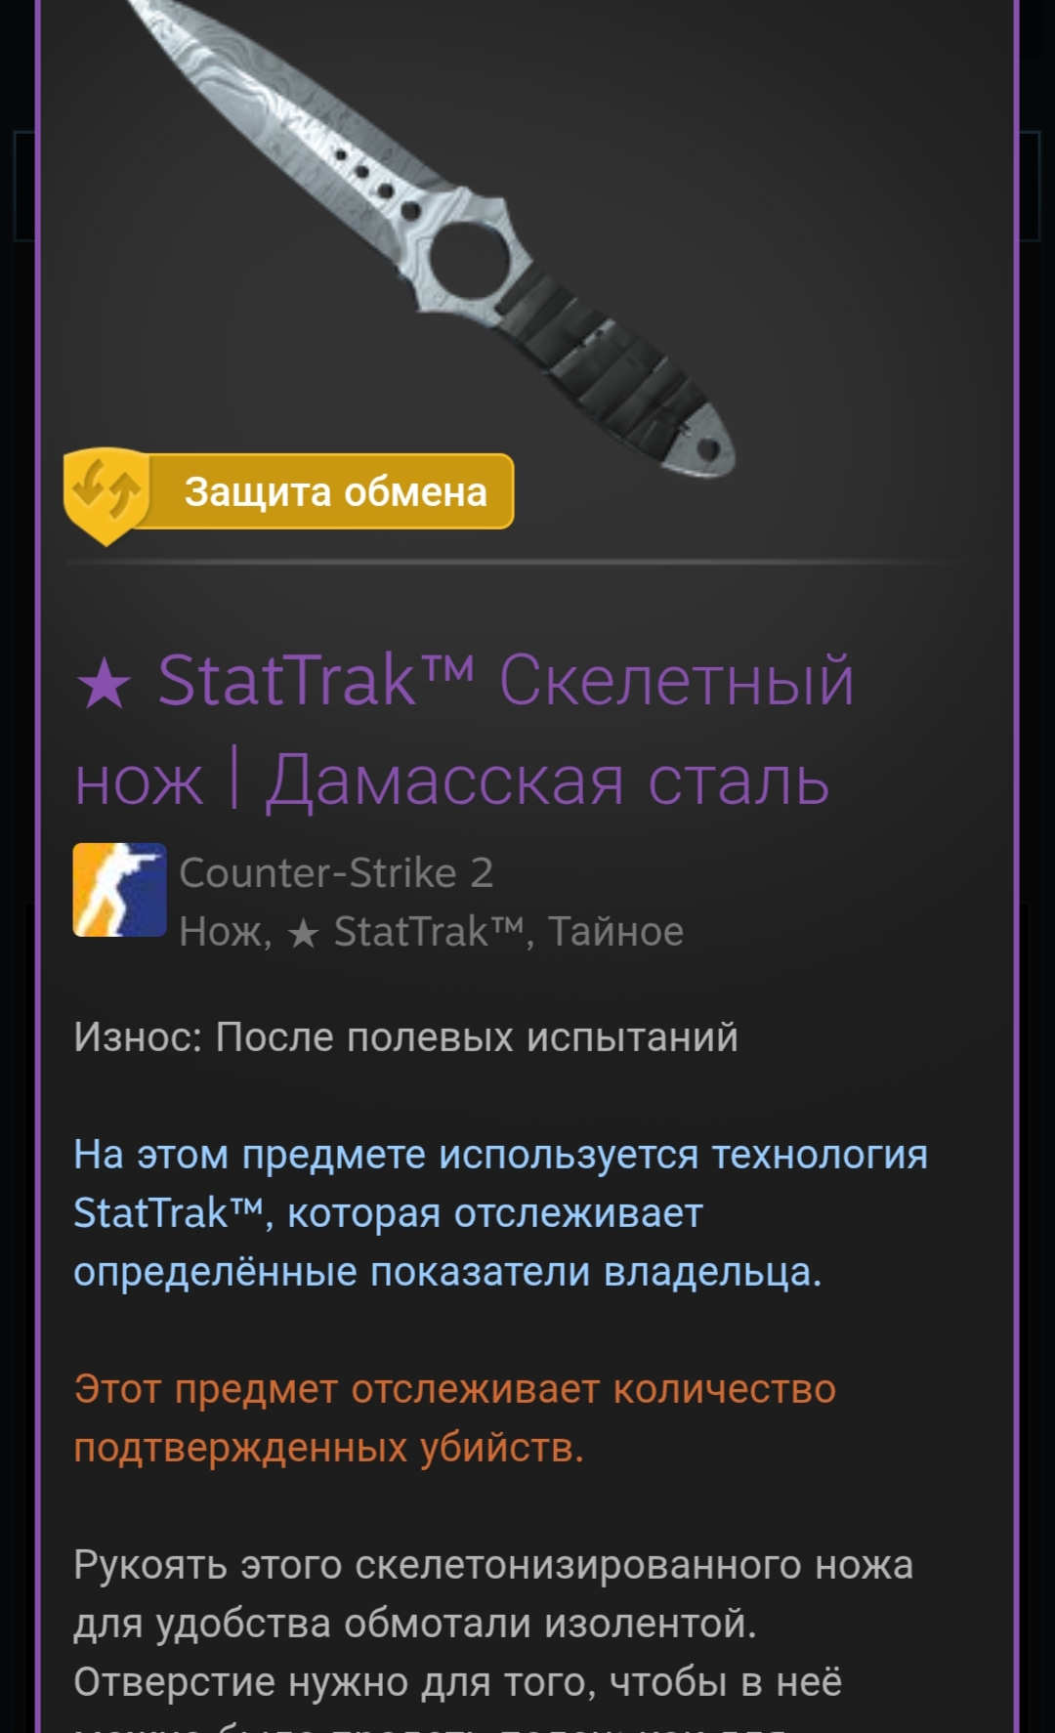Click the Counter-Strike 2 game icon
This screenshot has height=1733, width=1055.
pyautogui.click(x=119, y=890)
